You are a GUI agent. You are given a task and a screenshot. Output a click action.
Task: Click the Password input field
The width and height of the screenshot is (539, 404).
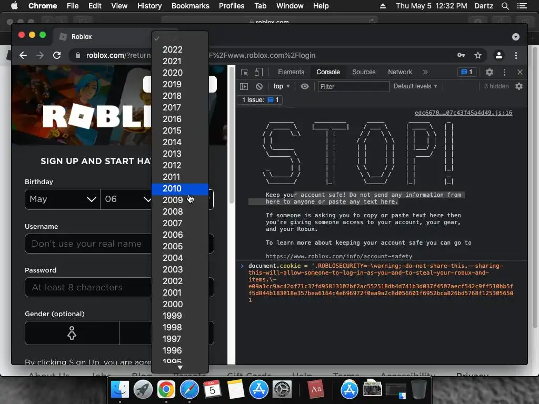pos(119,287)
